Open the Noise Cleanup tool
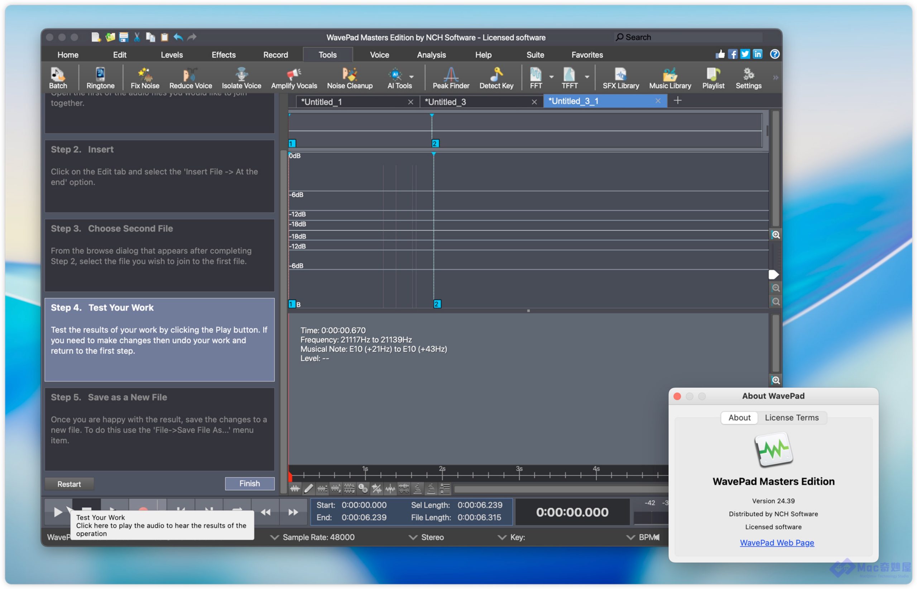917x589 pixels. tap(350, 78)
